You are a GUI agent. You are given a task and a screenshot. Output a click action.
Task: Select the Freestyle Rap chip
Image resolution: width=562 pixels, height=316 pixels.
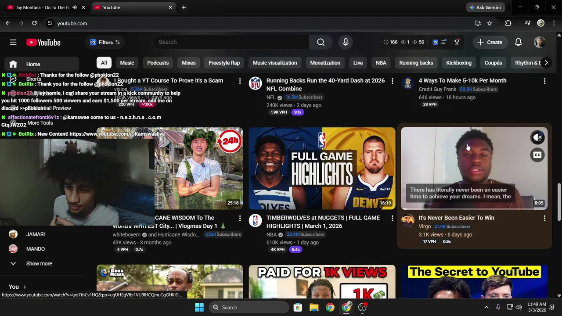(x=224, y=63)
